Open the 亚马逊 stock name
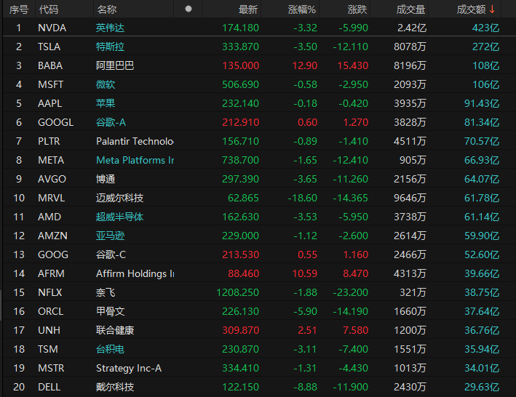 click(110, 236)
